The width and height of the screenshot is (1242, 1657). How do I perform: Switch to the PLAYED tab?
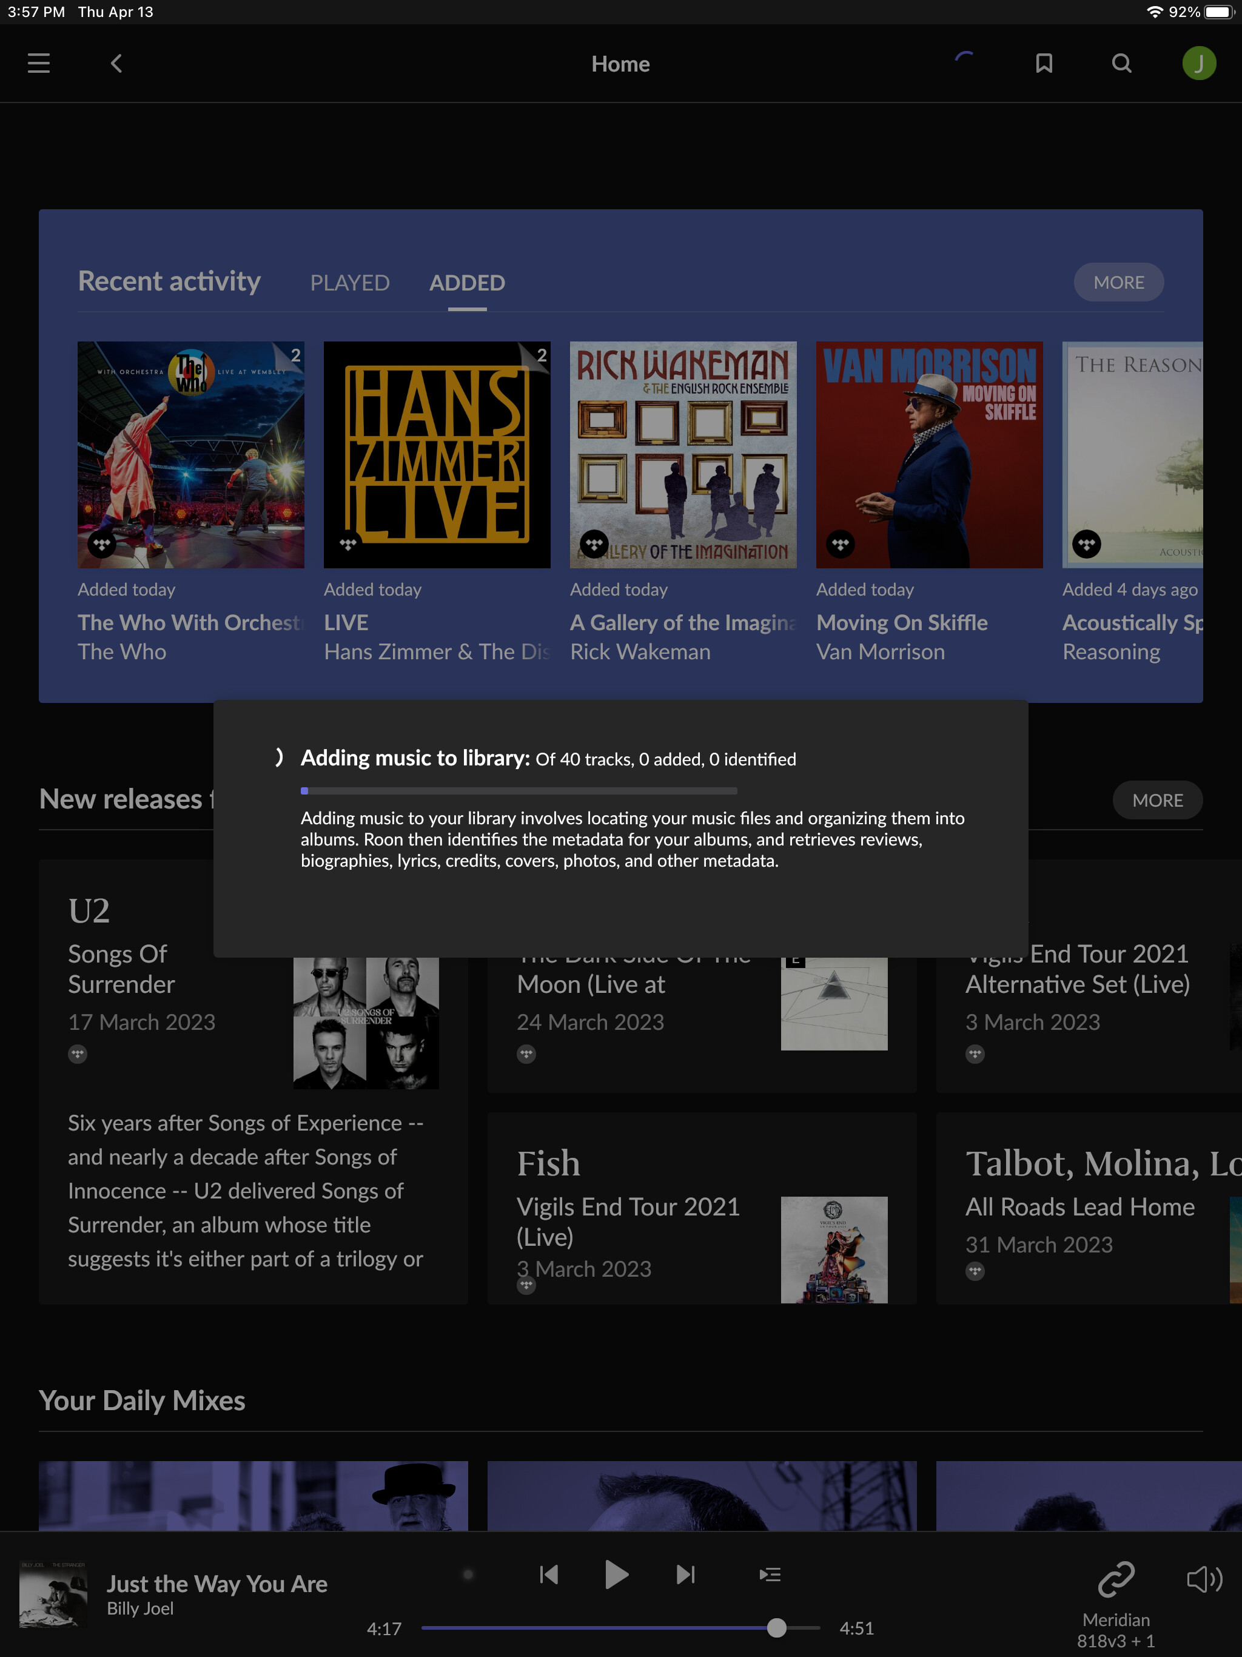(x=350, y=283)
